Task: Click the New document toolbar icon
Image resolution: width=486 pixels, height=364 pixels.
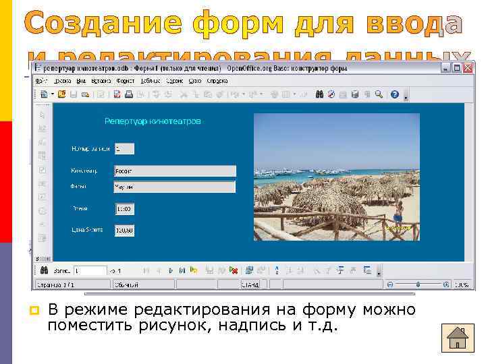Action: tap(45, 94)
